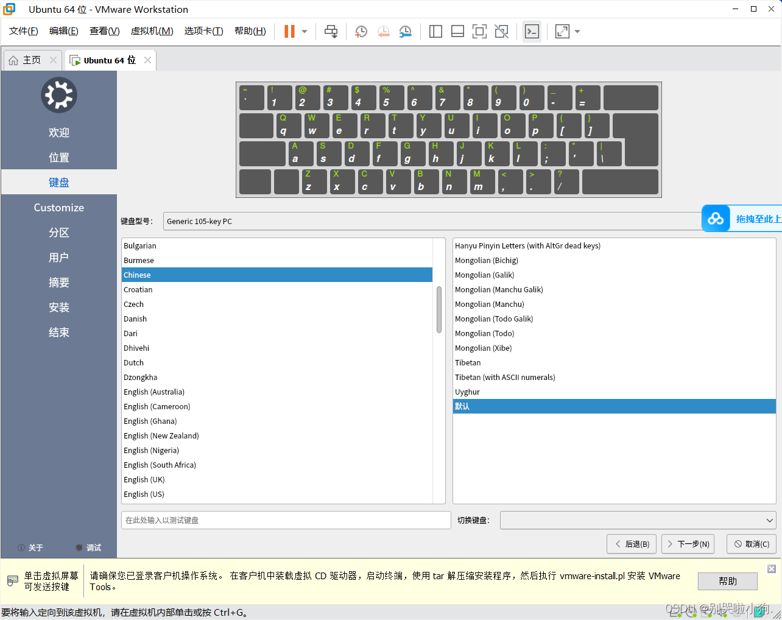The height and width of the screenshot is (620, 782).
Task: Click the take snapshot clock icon
Action: click(361, 32)
